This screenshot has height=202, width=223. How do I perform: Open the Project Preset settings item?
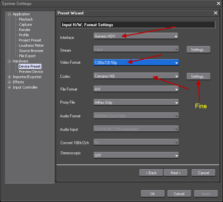click(30, 41)
